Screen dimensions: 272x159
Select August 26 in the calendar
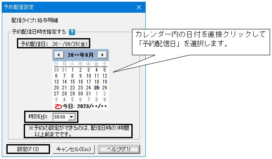coord(105,88)
